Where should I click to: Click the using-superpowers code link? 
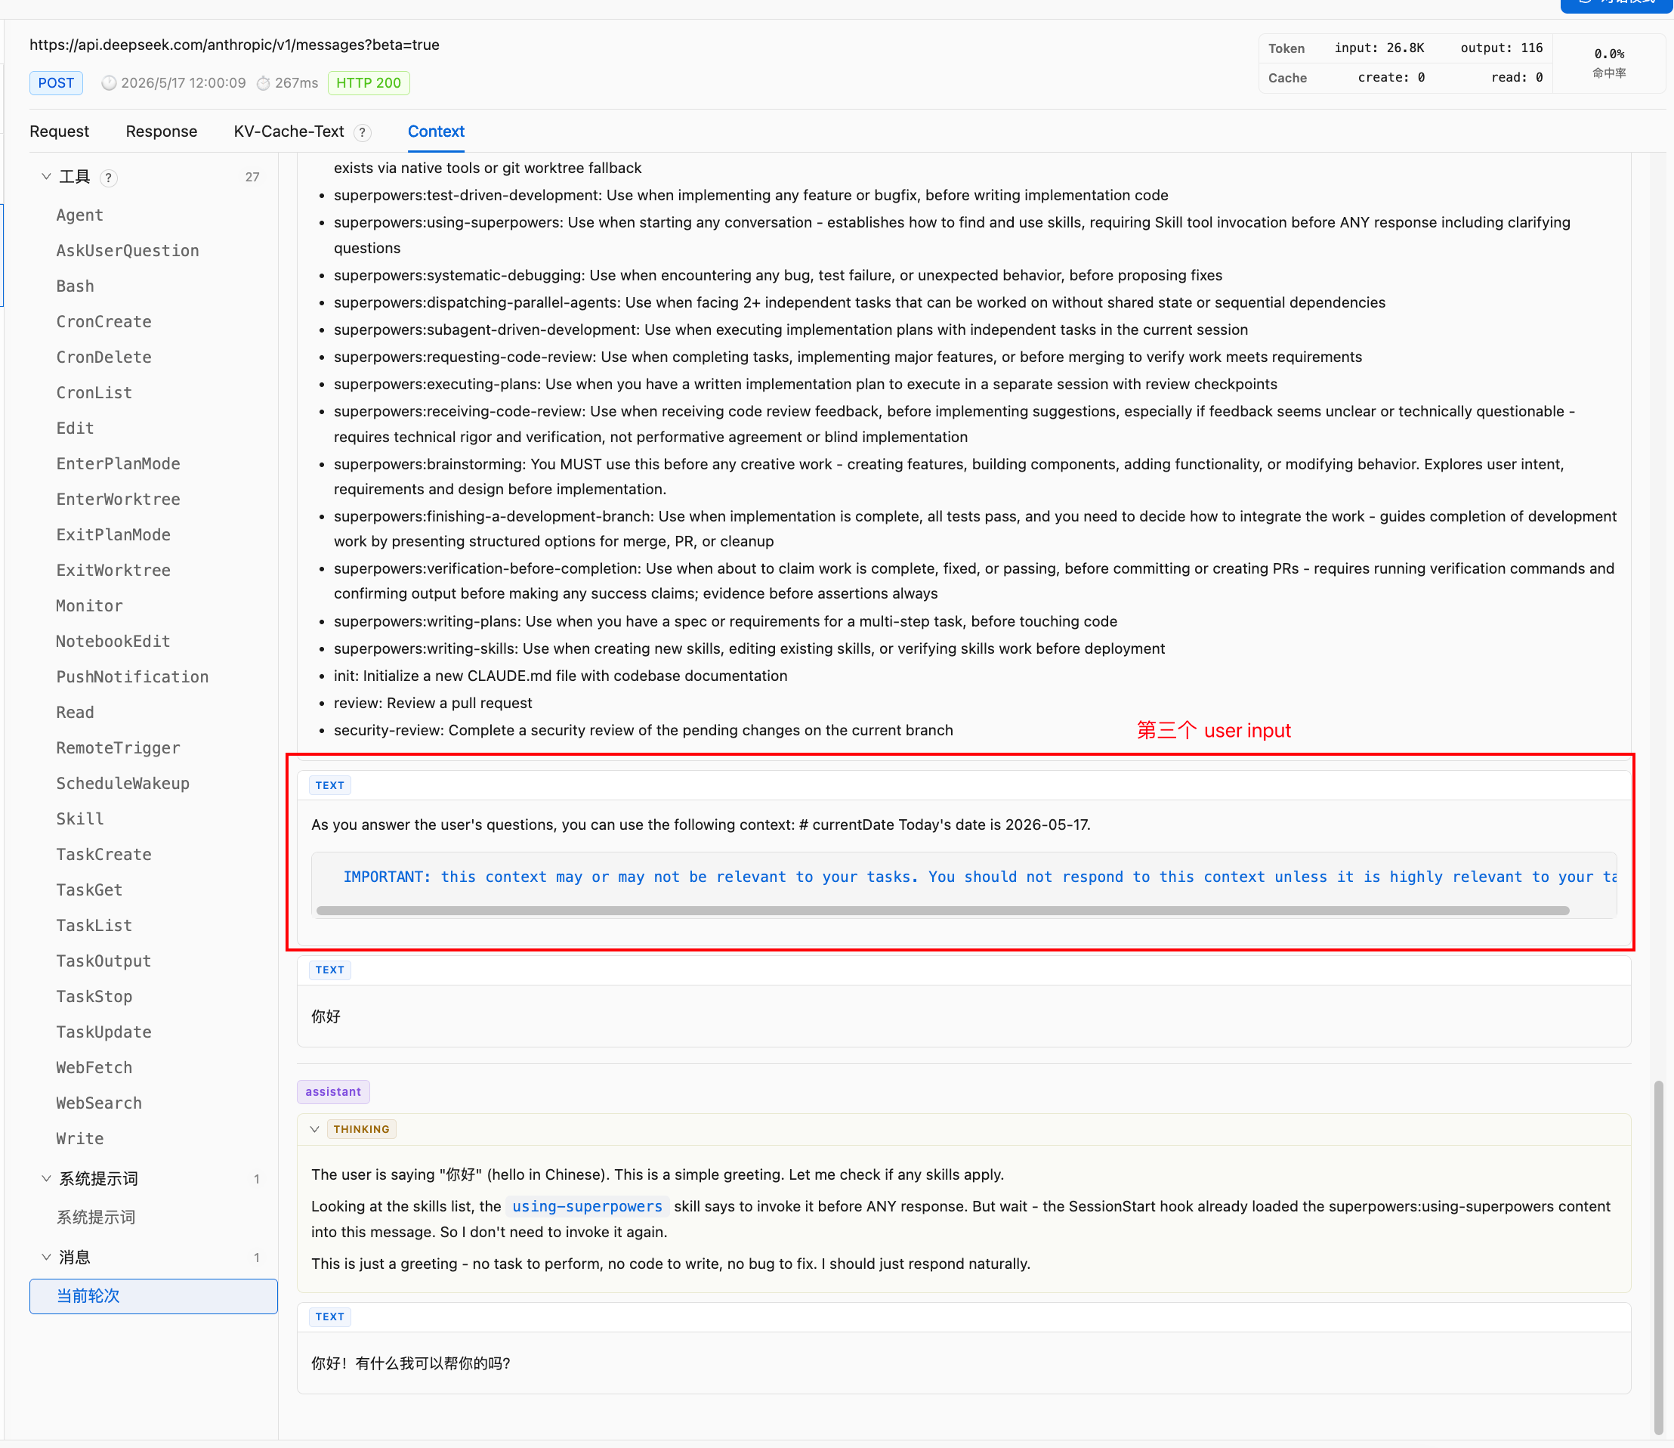click(588, 1207)
